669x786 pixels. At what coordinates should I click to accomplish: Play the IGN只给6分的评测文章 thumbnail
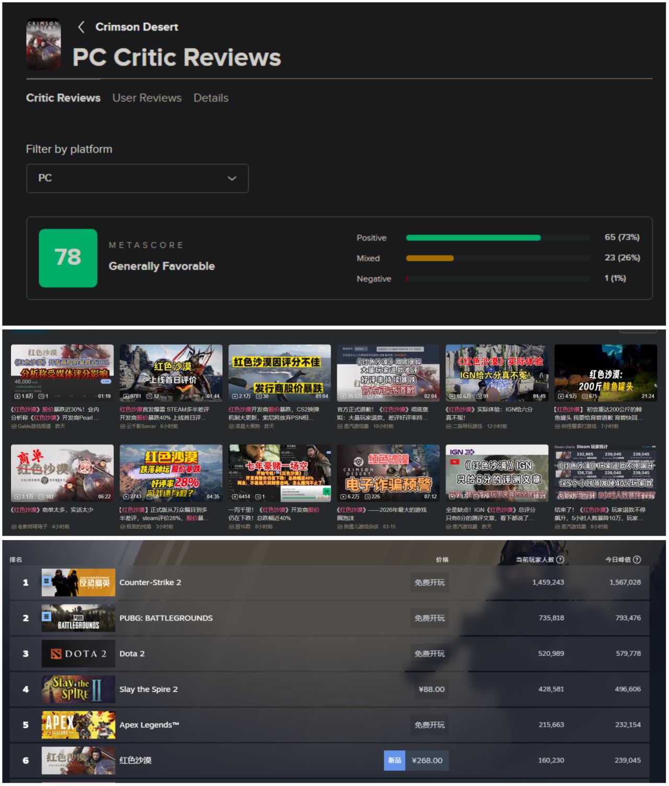tap(497, 473)
